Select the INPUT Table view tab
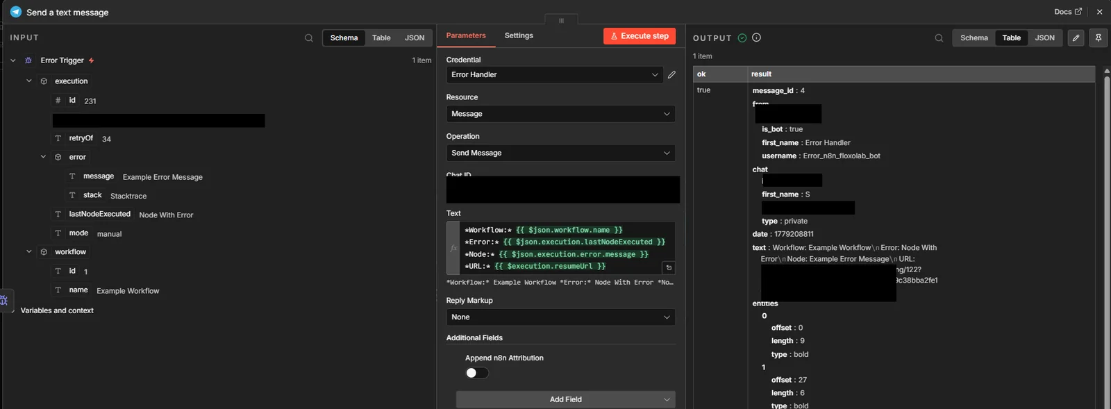Image resolution: width=1111 pixels, height=409 pixels. pos(381,38)
